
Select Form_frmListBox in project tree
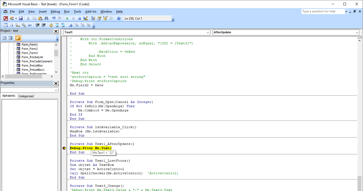[32, 66]
